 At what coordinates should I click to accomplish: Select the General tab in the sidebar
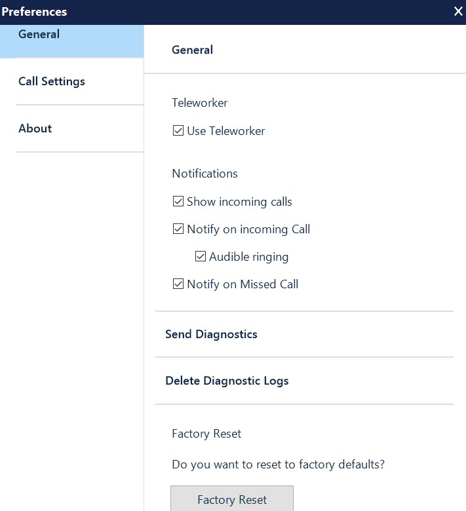coord(71,41)
